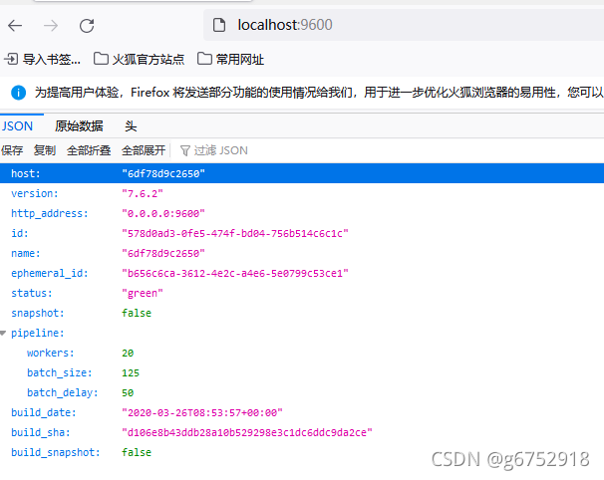Go back with the browser back arrow

[15, 26]
